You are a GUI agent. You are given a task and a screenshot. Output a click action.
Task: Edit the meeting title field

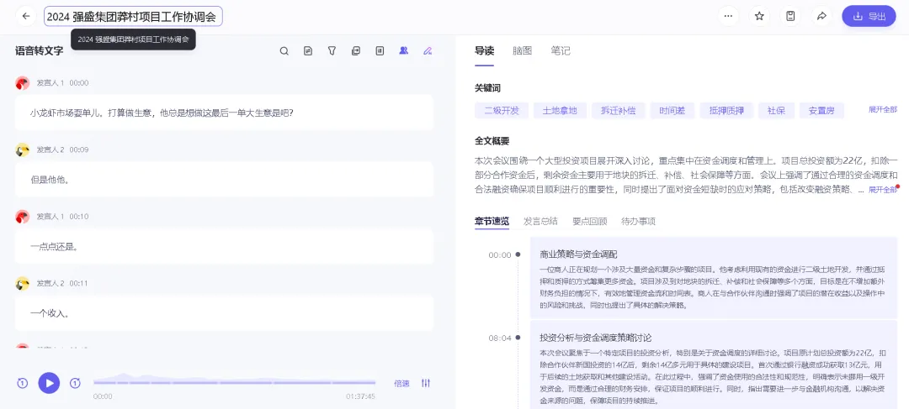click(x=133, y=17)
